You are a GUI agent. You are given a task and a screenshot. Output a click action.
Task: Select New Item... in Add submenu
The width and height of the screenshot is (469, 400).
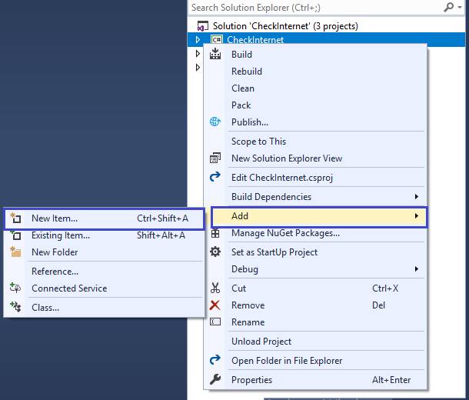pos(55,218)
